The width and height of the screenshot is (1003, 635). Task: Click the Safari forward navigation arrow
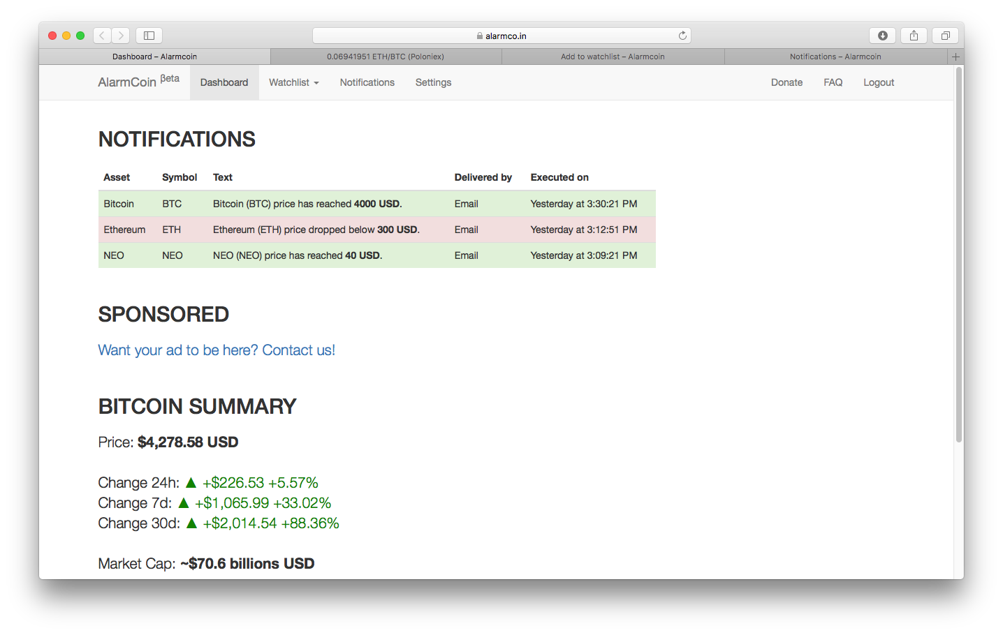click(121, 36)
